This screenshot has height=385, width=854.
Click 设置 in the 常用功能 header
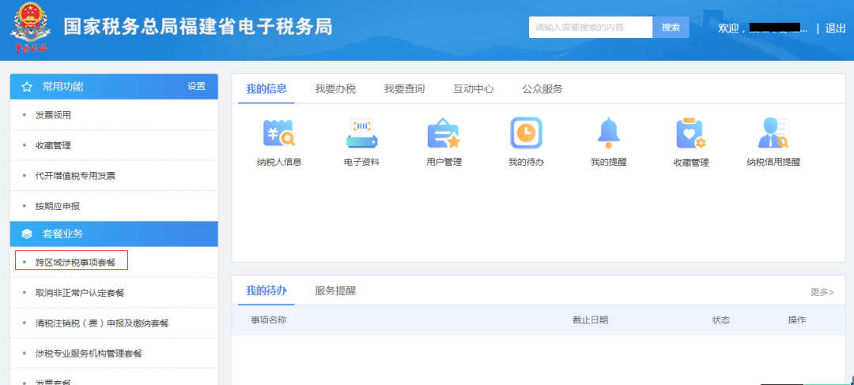[x=196, y=87]
